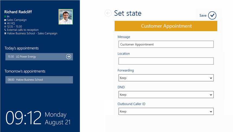Select the 08:00 Halow Business School appointment
This screenshot has height=132, width=233.
(x=39, y=80)
